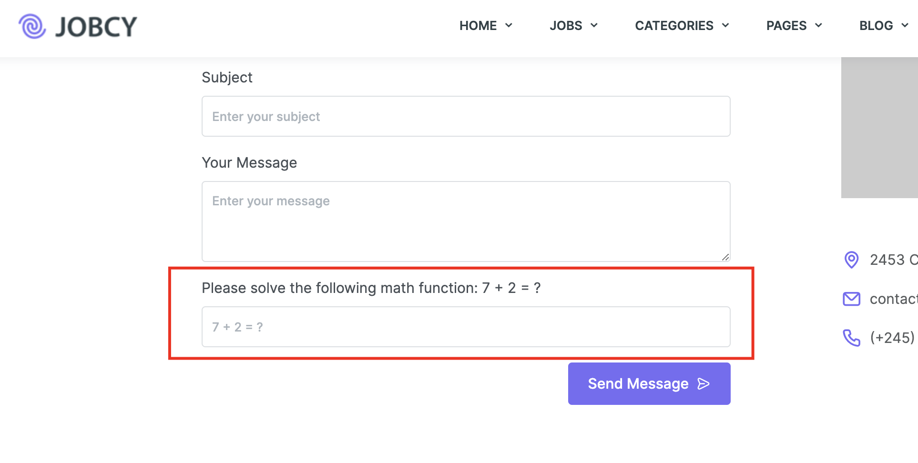The height and width of the screenshot is (463, 918).
Task: Expand the Pages dropdown chevron
Action: pos(818,25)
